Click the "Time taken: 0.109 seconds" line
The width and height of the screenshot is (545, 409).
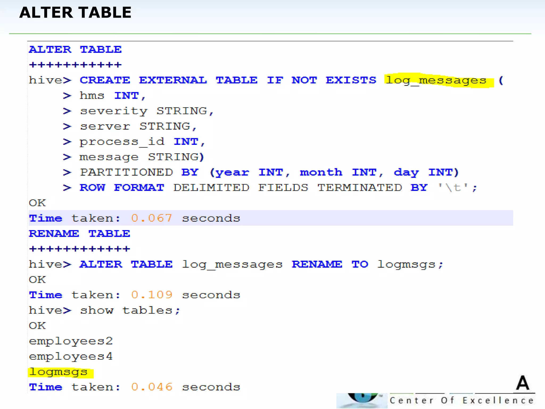pyautogui.click(x=135, y=295)
